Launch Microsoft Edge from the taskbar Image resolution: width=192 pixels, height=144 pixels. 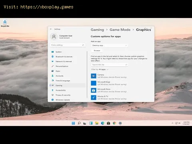click(102, 123)
